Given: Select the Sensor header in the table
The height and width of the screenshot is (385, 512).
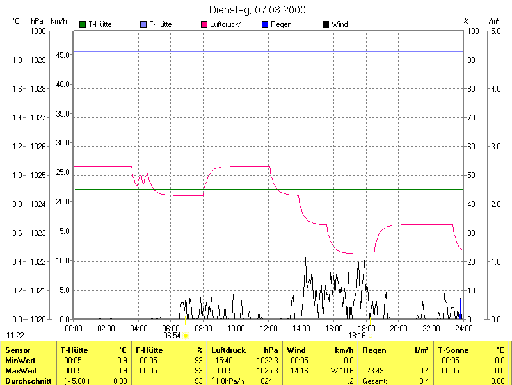Looking at the screenshot, I should [17, 350].
